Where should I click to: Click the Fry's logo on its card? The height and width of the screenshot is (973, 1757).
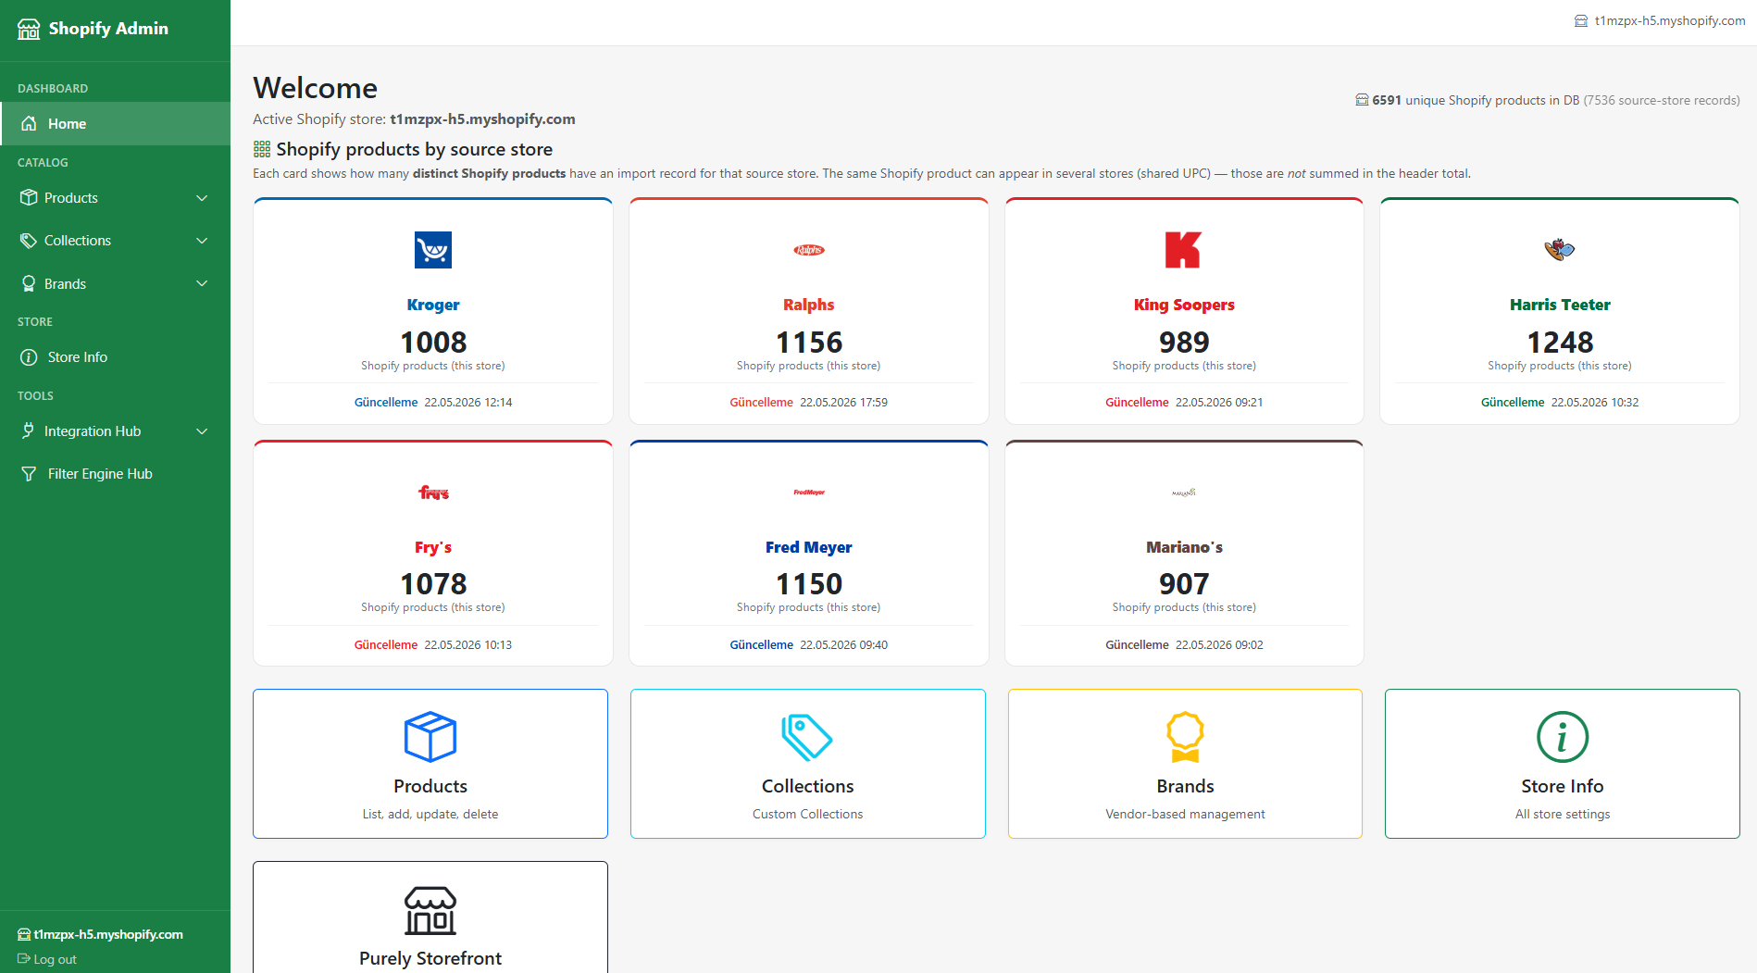(x=433, y=493)
